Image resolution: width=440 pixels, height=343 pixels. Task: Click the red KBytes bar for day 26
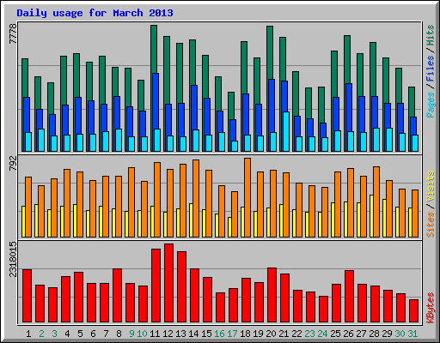(x=349, y=297)
